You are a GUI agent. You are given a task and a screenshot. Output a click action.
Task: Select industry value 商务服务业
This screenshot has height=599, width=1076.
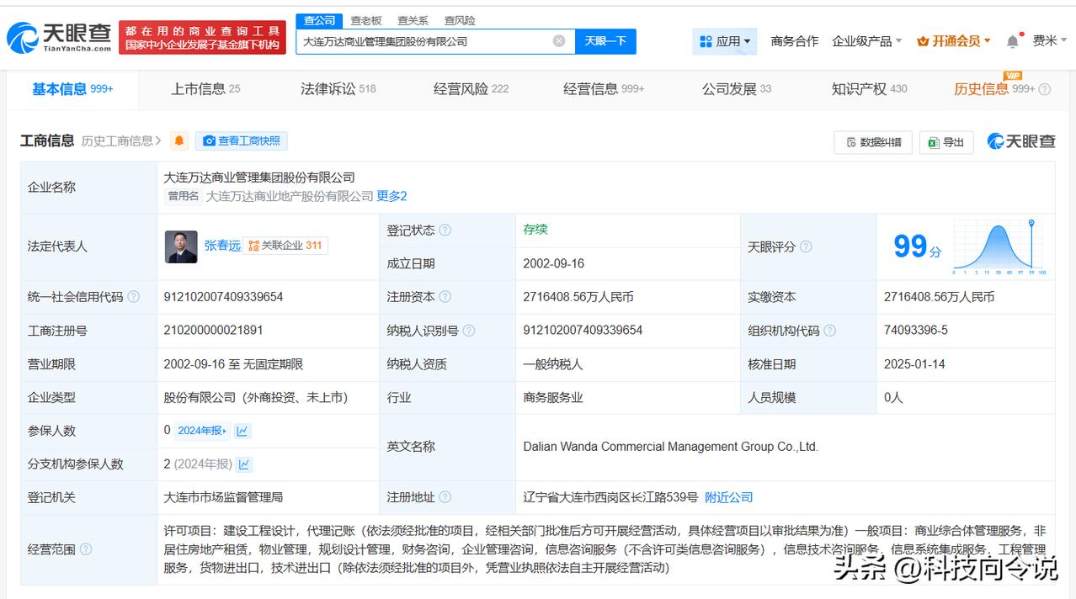pos(553,397)
